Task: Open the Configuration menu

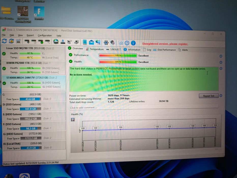Action: (45, 36)
